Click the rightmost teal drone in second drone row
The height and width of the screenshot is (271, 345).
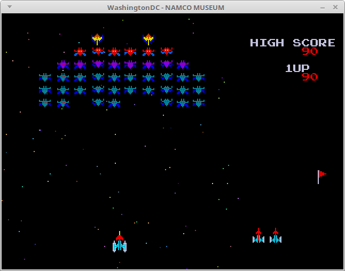pos(199,90)
